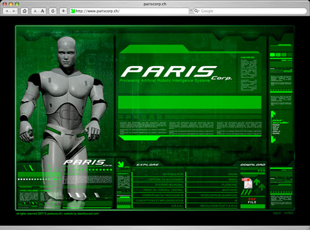This screenshot has width=310, height=230.
Task: Click the bright green banner bar under logo
Action: coord(190,102)
